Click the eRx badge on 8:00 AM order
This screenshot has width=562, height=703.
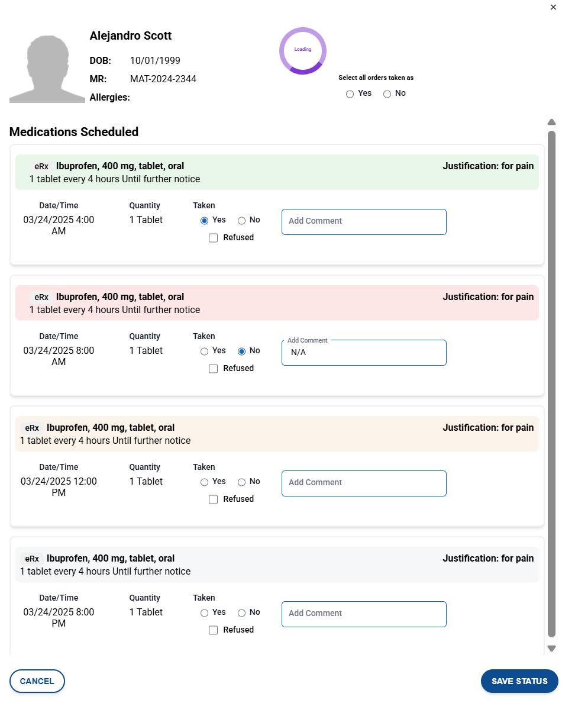click(x=41, y=298)
